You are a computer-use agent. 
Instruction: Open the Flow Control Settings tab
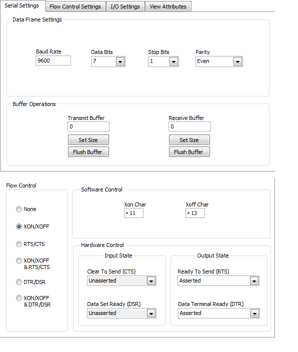click(x=75, y=6)
